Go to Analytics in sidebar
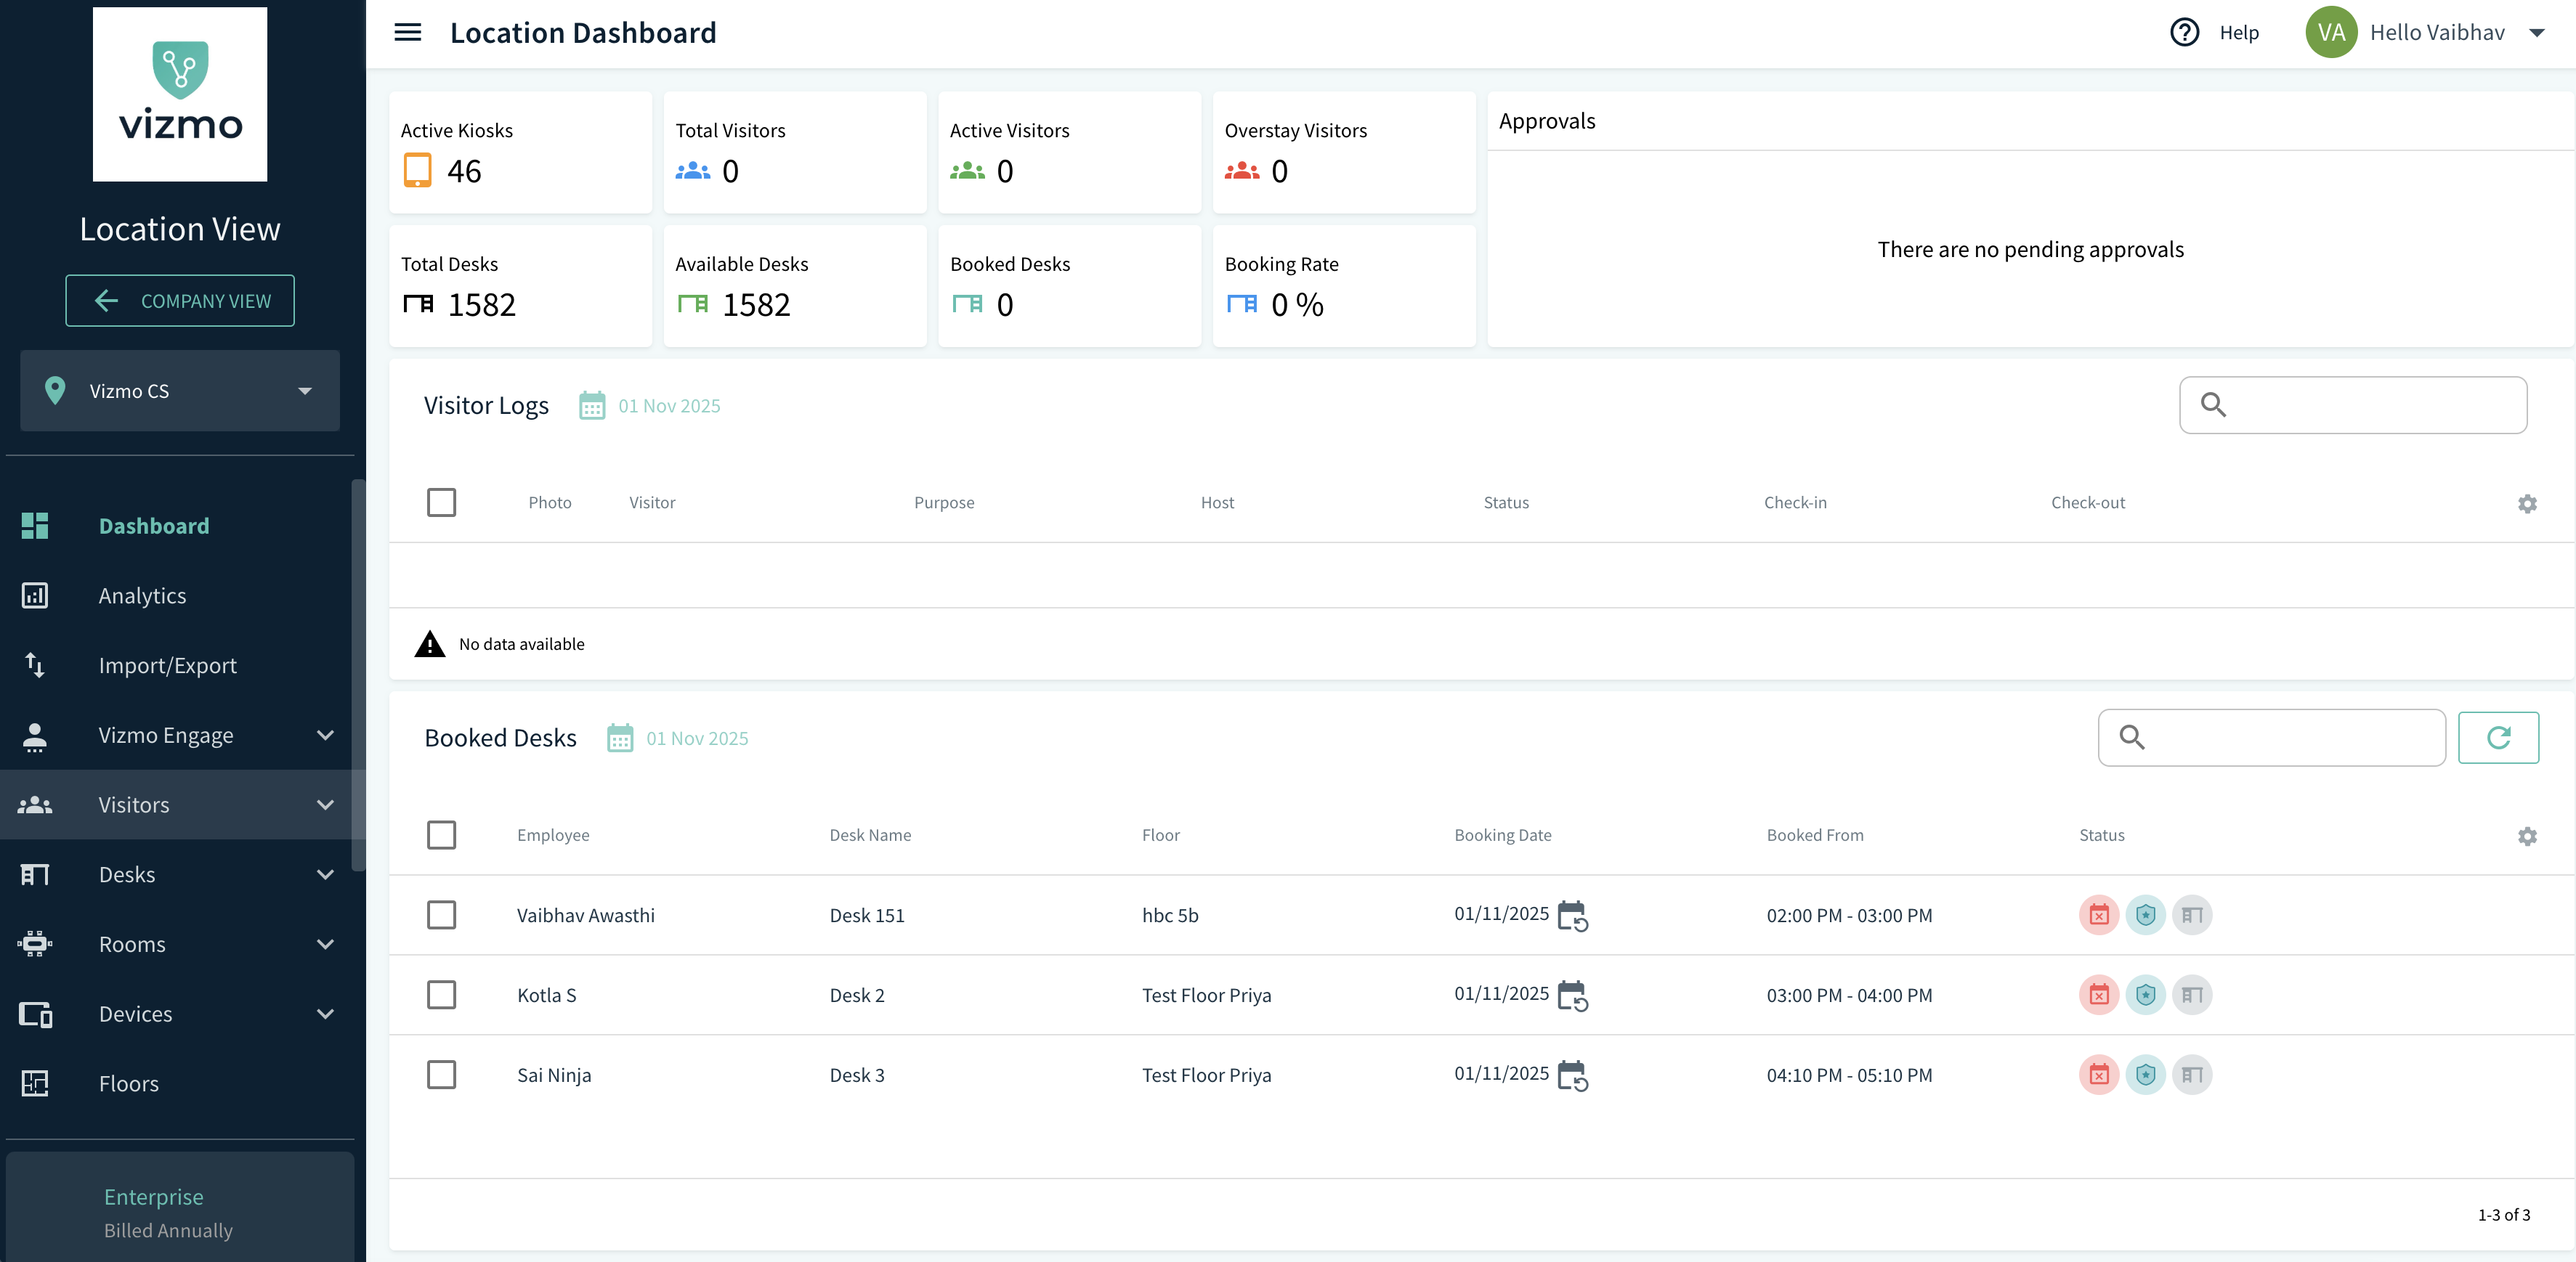The width and height of the screenshot is (2576, 1262). (x=142, y=595)
